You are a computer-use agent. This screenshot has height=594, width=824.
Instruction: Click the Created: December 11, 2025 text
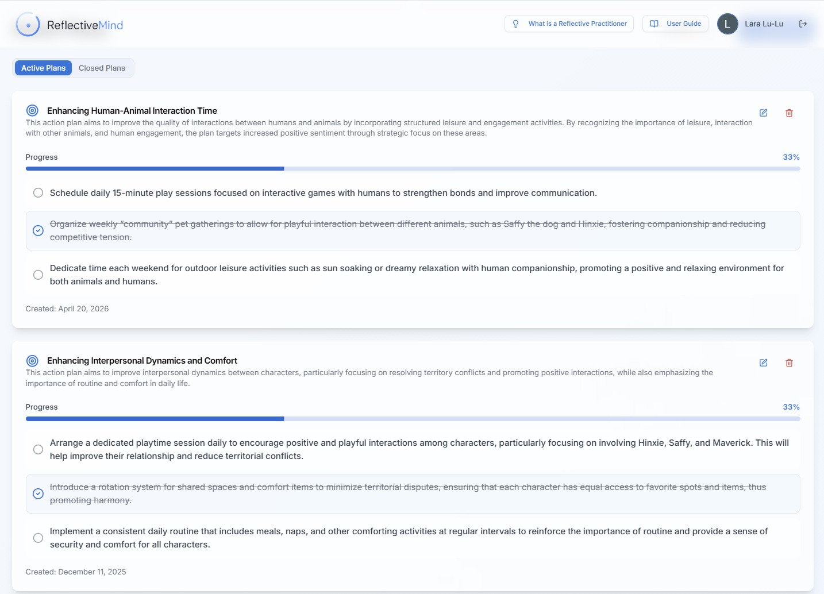click(76, 572)
